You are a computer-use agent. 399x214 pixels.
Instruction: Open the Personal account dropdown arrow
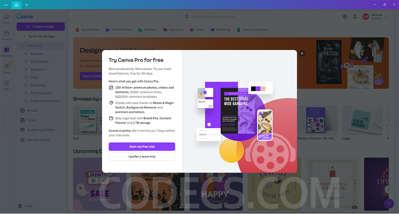pyautogui.click(x=385, y=17)
